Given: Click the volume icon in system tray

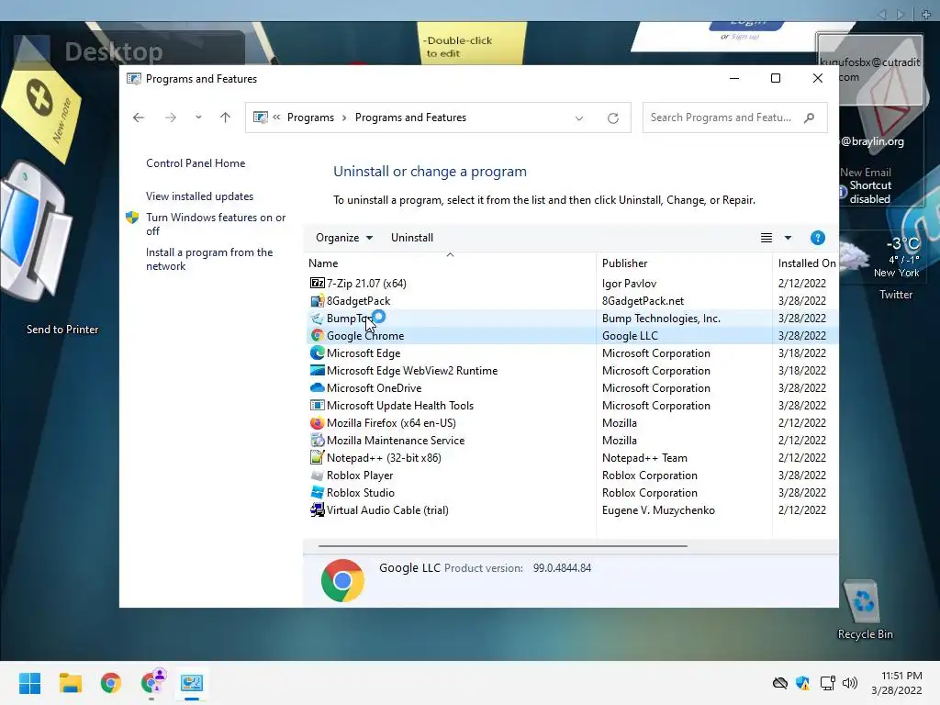Looking at the screenshot, I should click(849, 683).
